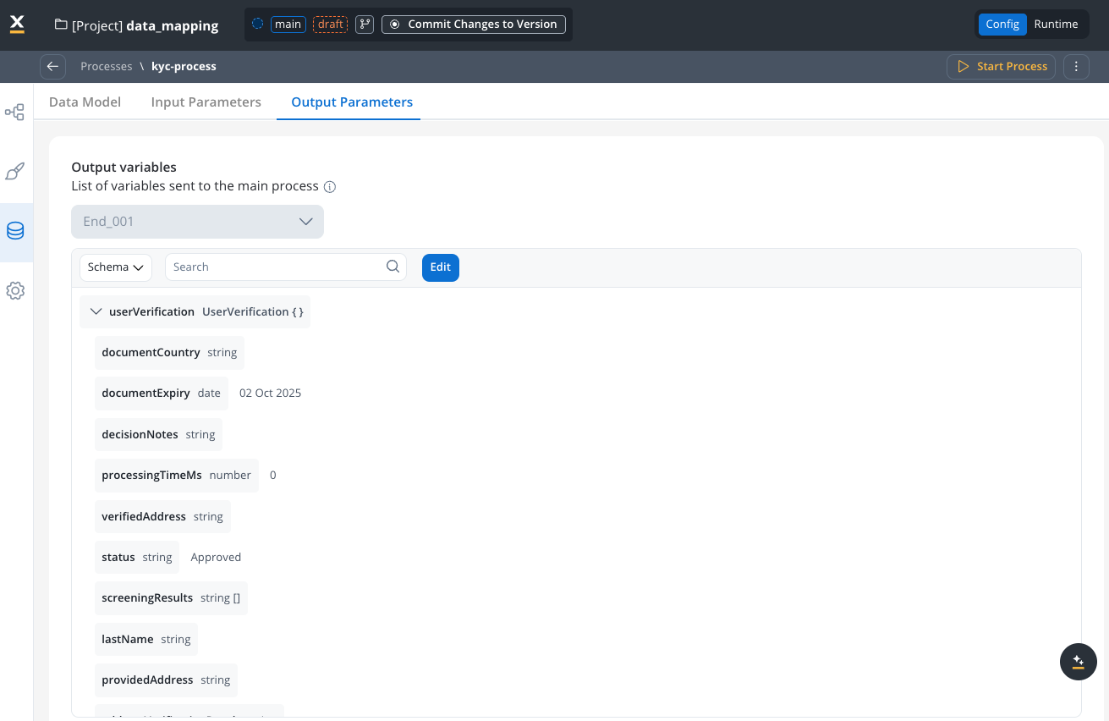Select the lastName attribute
This screenshot has height=721, width=1109.
[x=146, y=640]
